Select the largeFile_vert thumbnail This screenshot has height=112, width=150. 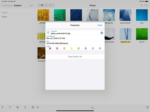126,34
